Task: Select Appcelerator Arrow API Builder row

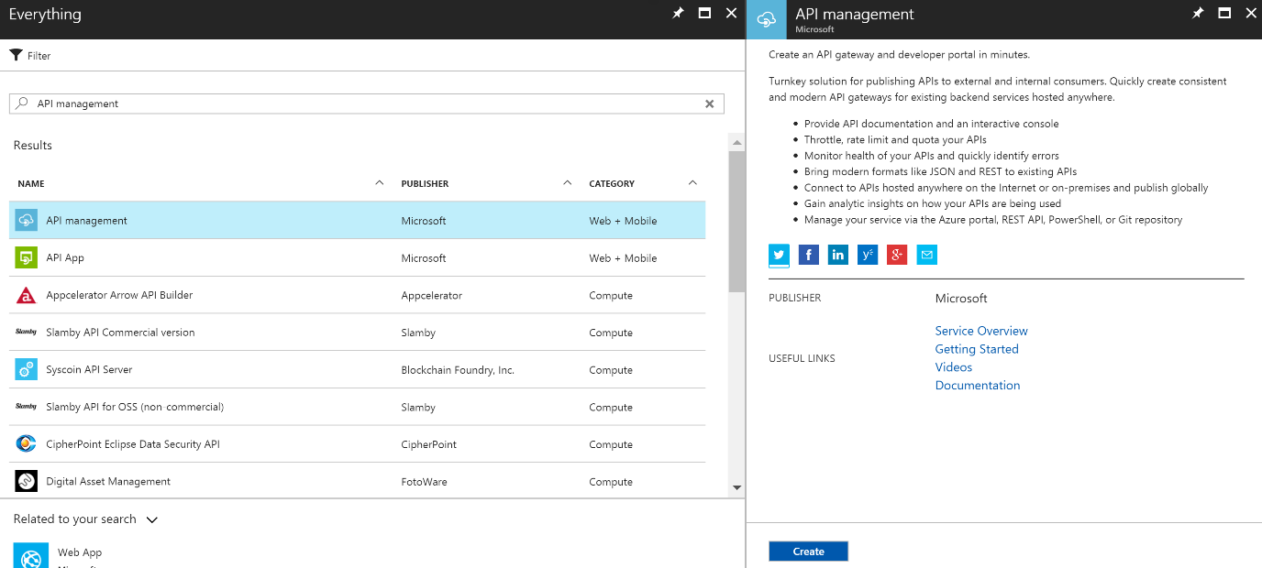Action: [358, 295]
